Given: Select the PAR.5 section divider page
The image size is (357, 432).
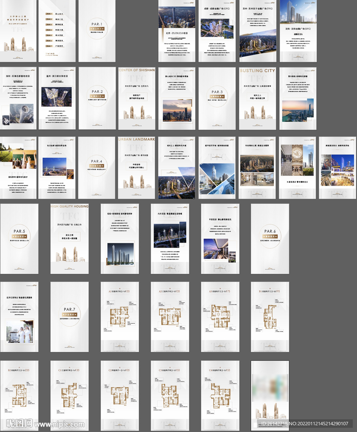Looking at the screenshot, I should click(19, 239).
